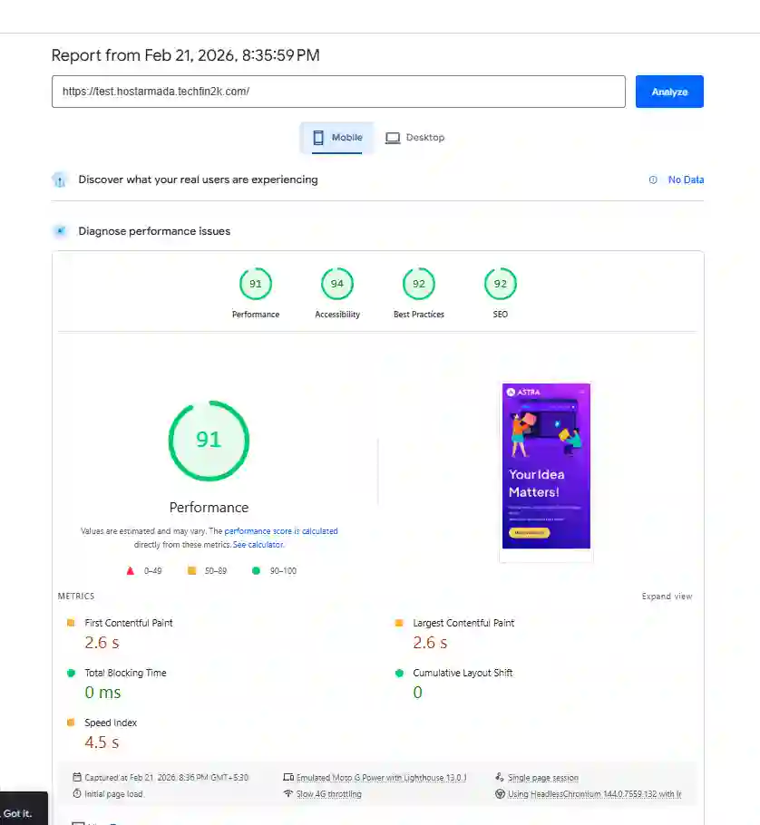
Task: Click Discover what your real users are experiencing
Action: click(198, 180)
